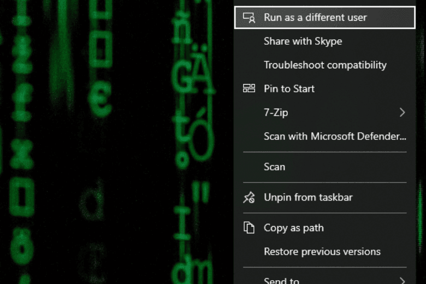Click the Copy as path clipboard icon

click(x=249, y=228)
